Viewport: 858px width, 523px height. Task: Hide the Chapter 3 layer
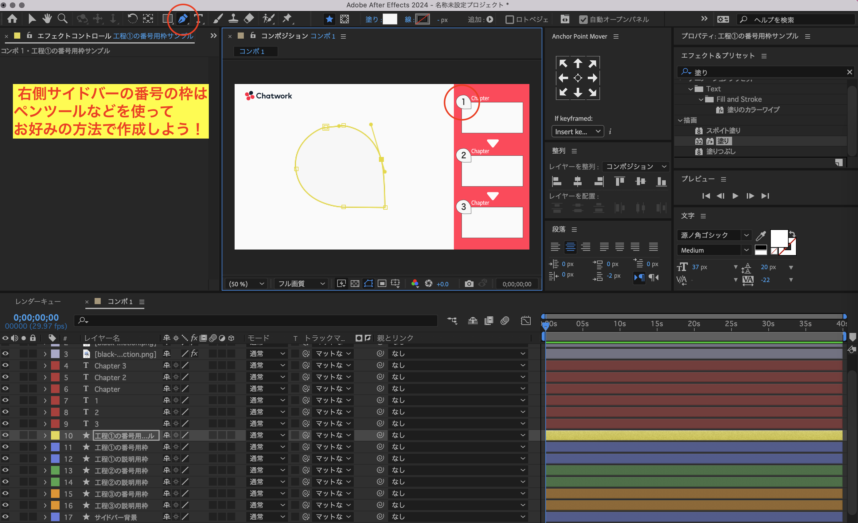point(5,365)
